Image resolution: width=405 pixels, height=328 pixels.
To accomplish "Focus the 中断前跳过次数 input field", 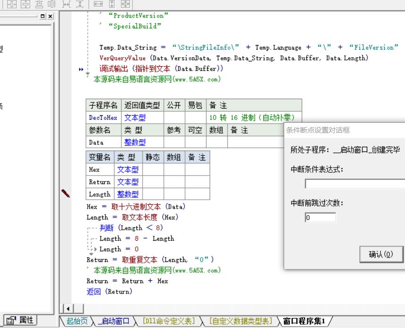I will point(321,218).
